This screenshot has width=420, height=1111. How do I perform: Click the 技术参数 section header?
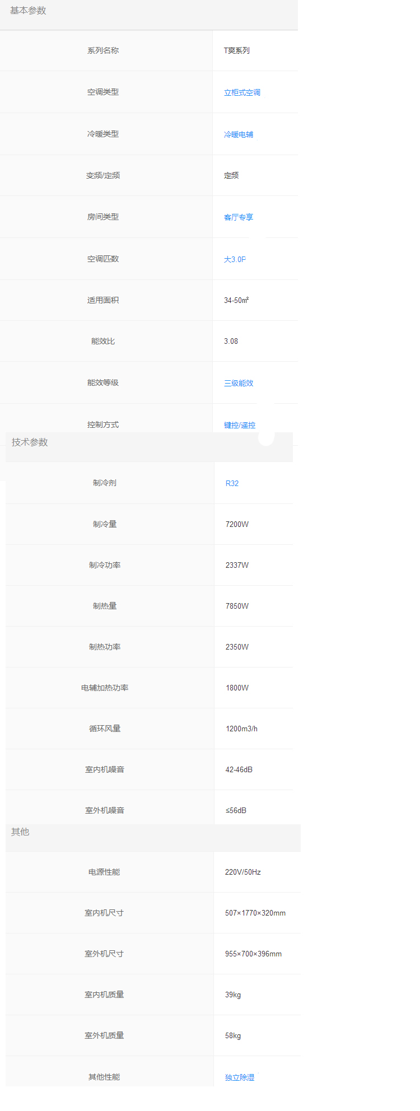[30, 442]
